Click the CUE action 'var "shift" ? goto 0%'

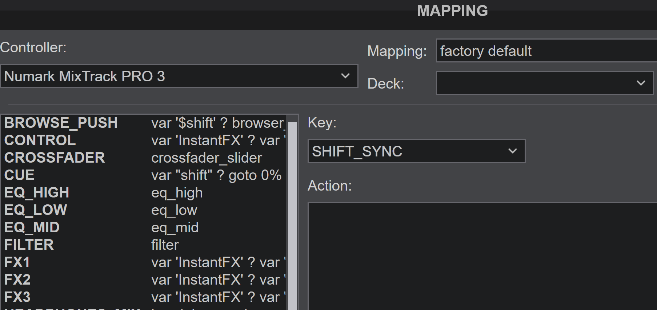[x=216, y=175]
